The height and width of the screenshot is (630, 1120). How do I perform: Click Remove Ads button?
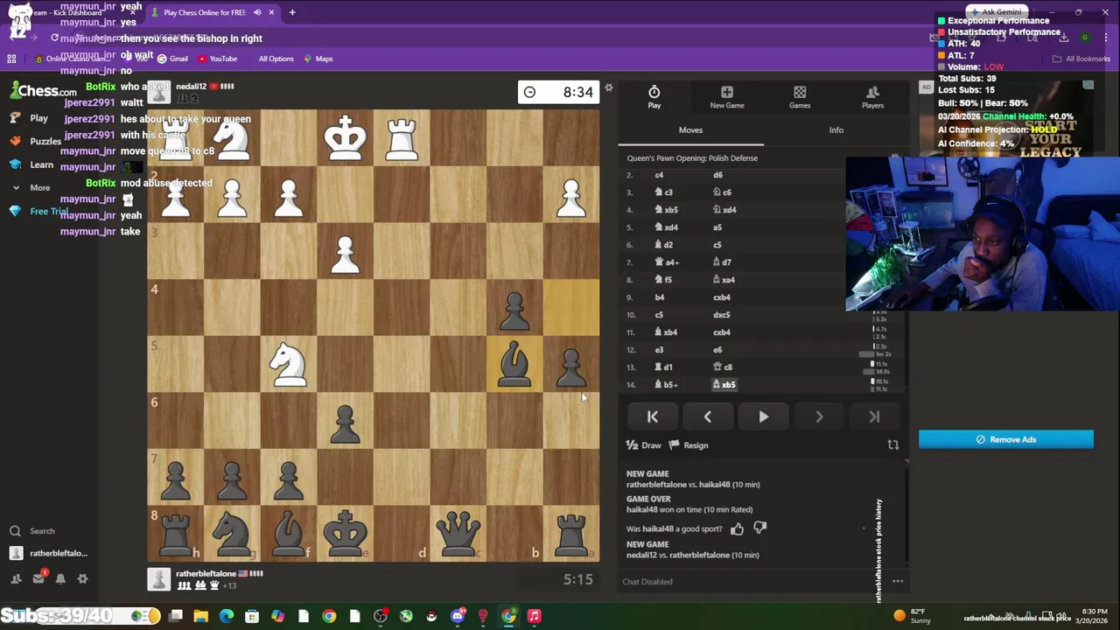click(x=1005, y=439)
